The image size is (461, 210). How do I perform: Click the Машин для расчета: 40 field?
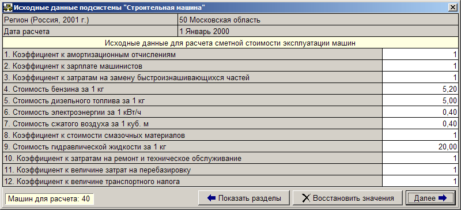point(49,198)
